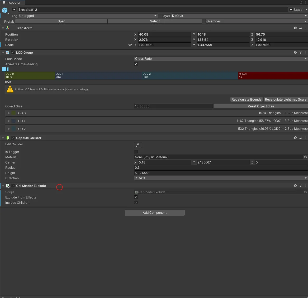This screenshot has width=308, height=298.
Task: Expand the LOD 2 renderers foldout
Action: pyautogui.click(x=9, y=129)
